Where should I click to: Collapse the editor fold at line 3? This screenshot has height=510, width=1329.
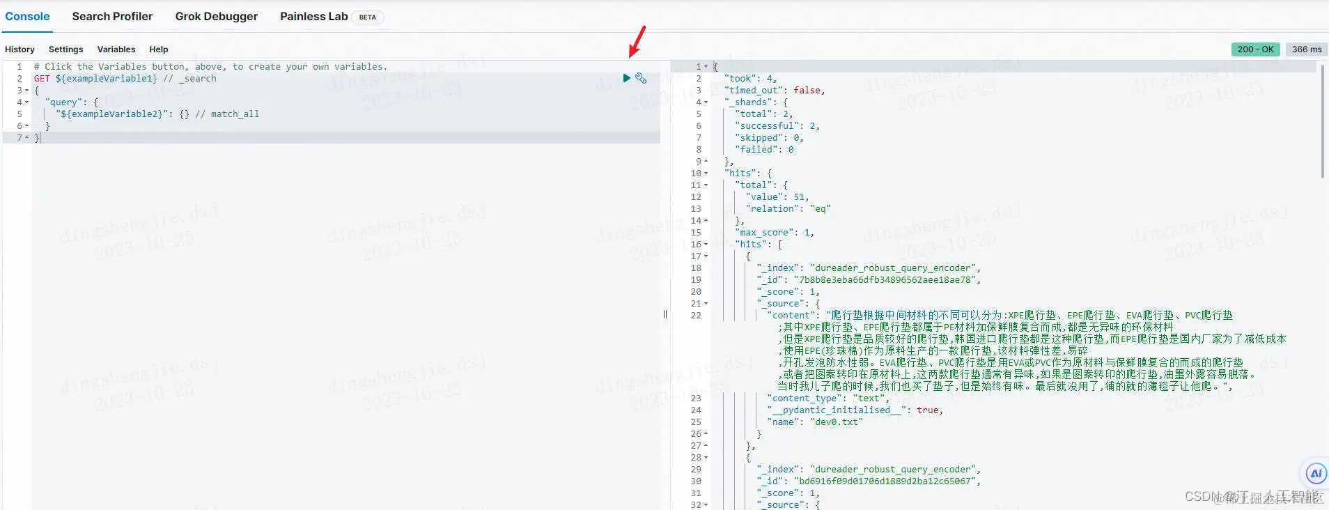[26, 91]
